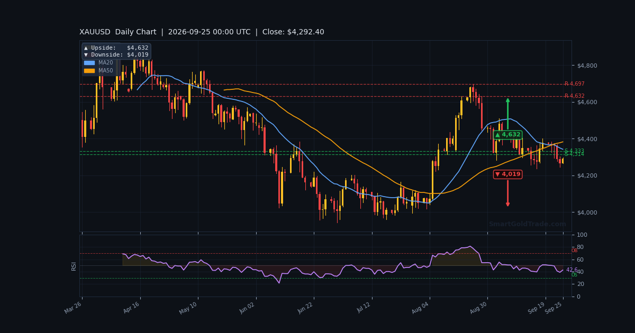Image resolution: width=635 pixels, height=333 pixels.
Task: Select the MA20 legend label
Action: [106, 63]
